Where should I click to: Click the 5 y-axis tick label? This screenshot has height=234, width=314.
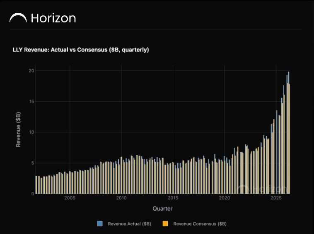(33, 163)
